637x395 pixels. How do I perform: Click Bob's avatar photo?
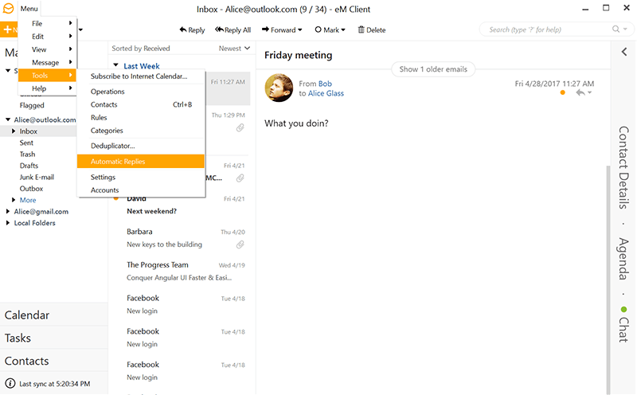(x=279, y=88)
